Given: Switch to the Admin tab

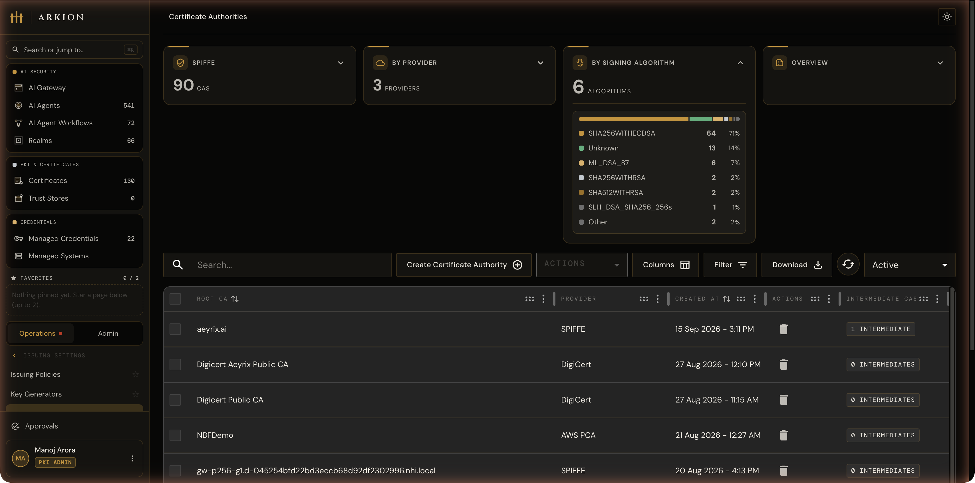Looking at the screenshot, I should 108,333.
